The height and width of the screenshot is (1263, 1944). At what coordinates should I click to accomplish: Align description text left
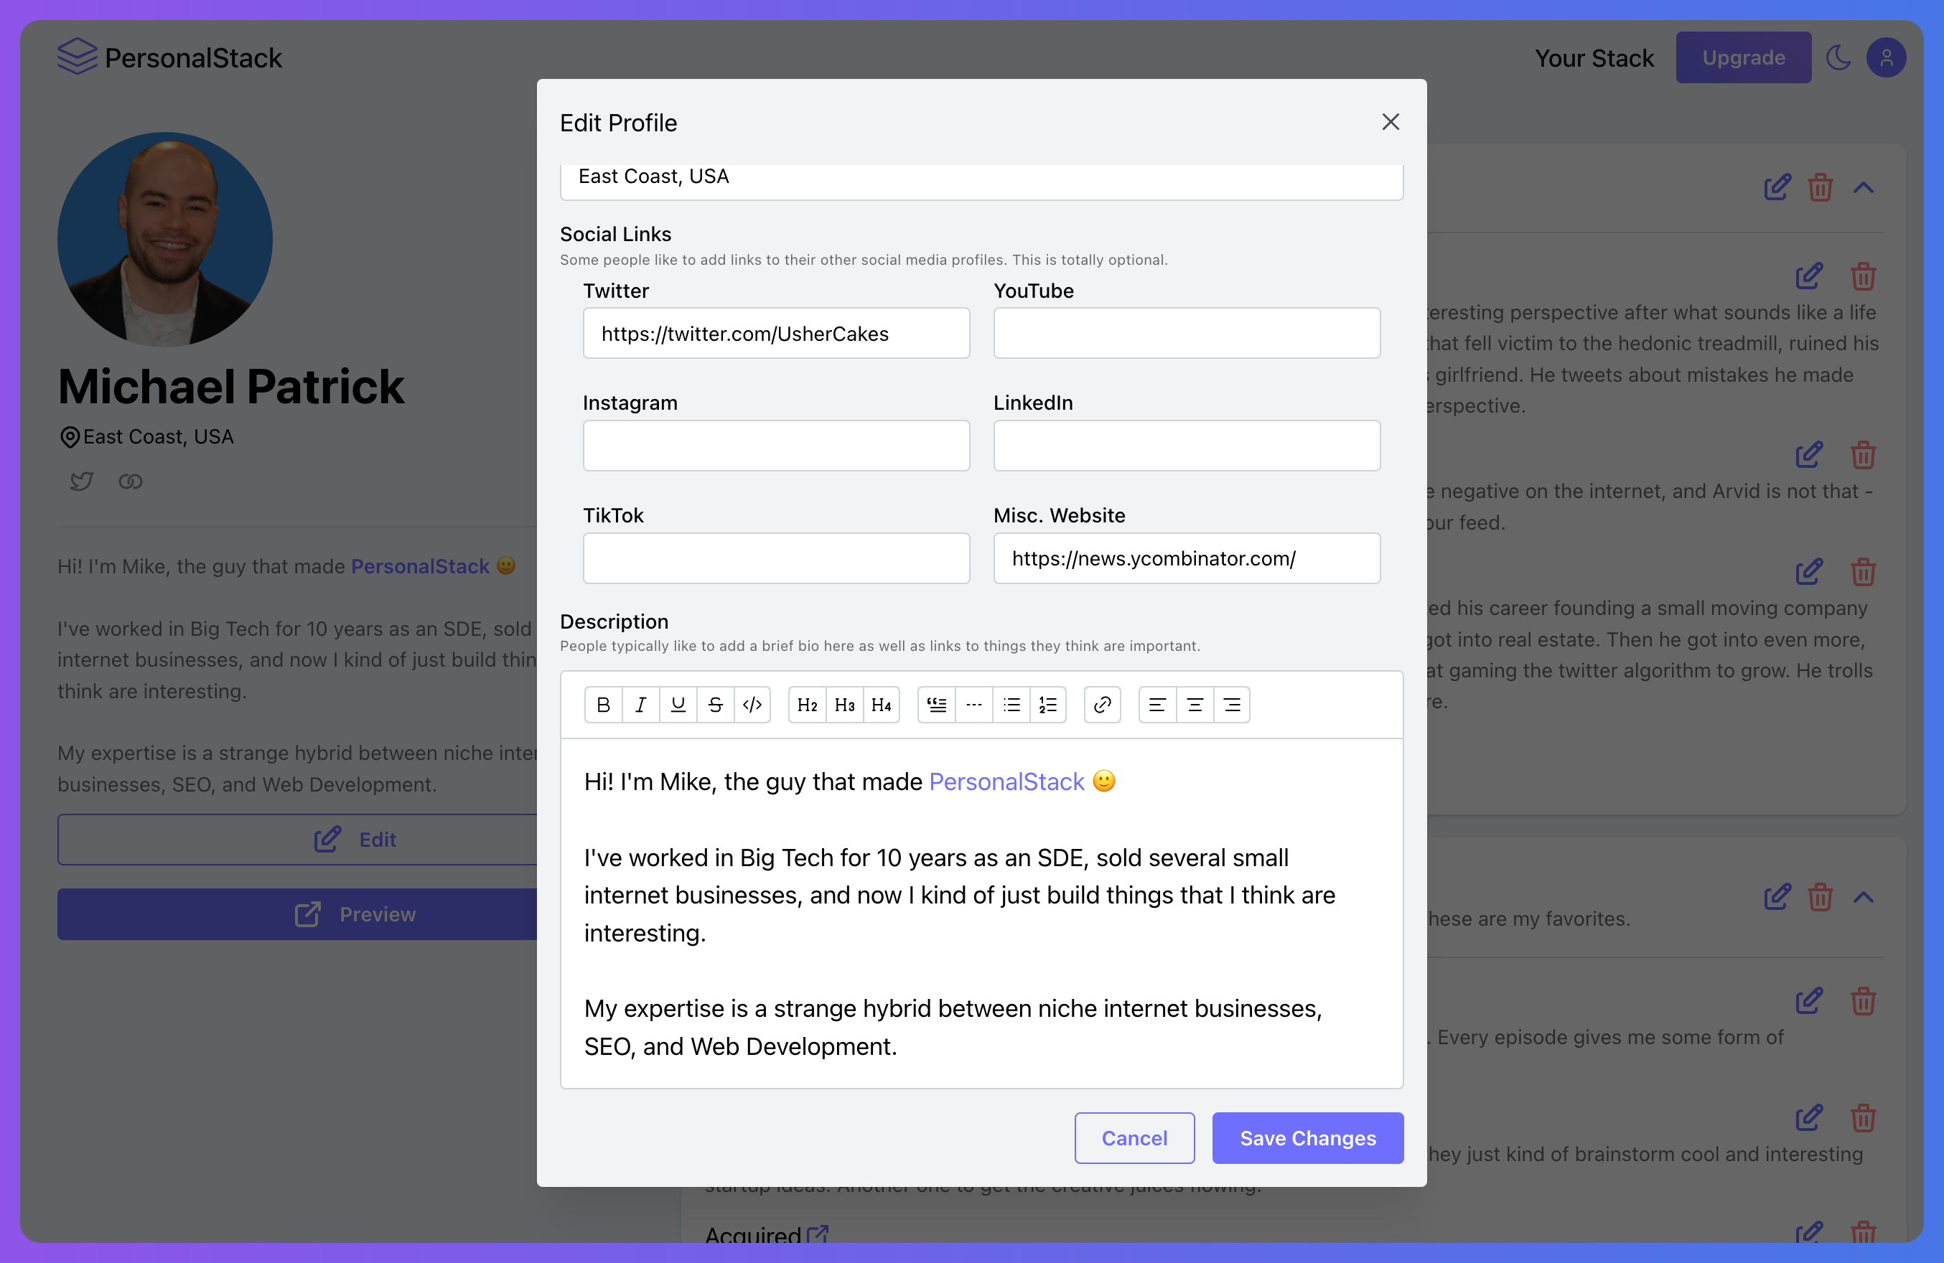(x=1157, y=705)
